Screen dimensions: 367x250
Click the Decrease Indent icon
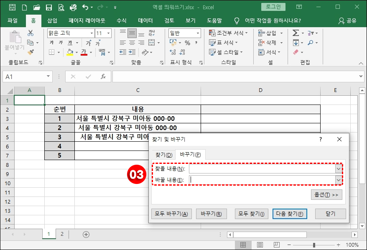(x=123, y=52)
